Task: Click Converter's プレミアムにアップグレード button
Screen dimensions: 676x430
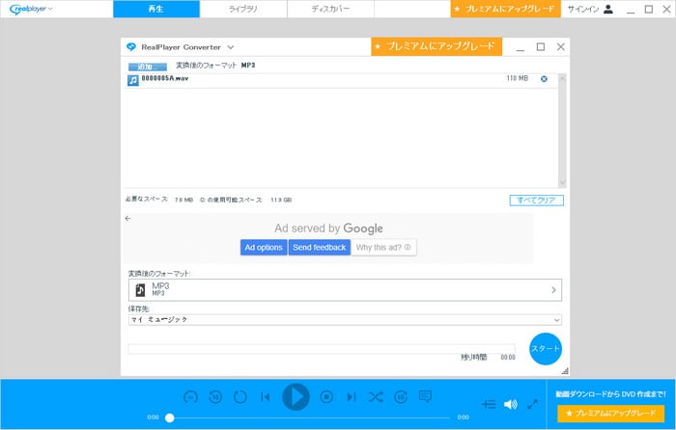Action: (437, 46)
